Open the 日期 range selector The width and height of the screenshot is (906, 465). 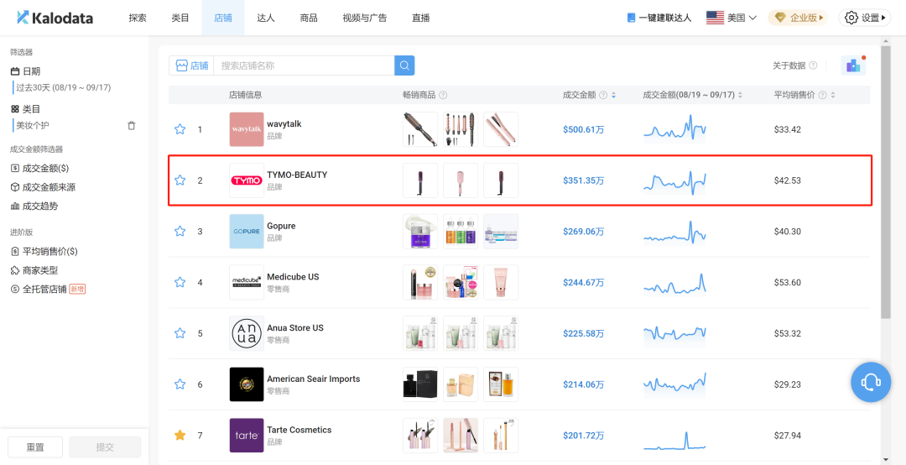point(63,87)
